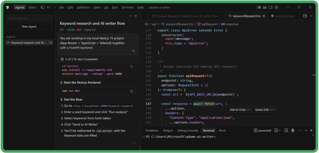Close the keywordResearch.ts tab
This screenshot has width=319, height=153.
click(x=264, y=16)
